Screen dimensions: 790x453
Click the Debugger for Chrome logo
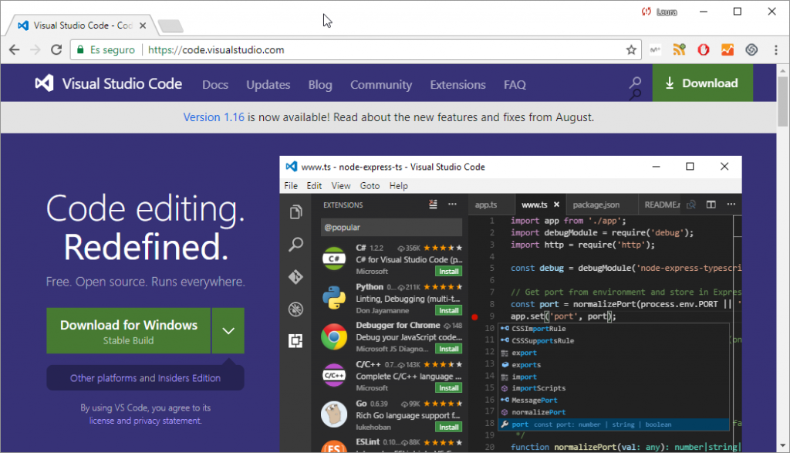[334, 336]
